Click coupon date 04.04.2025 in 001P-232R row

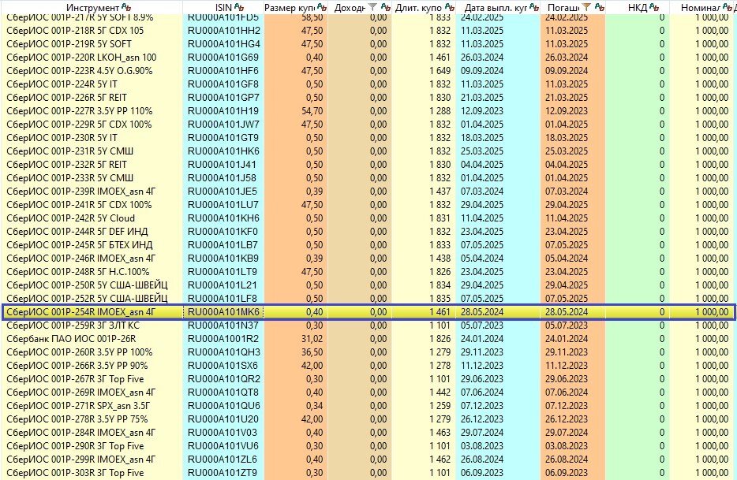482,165
